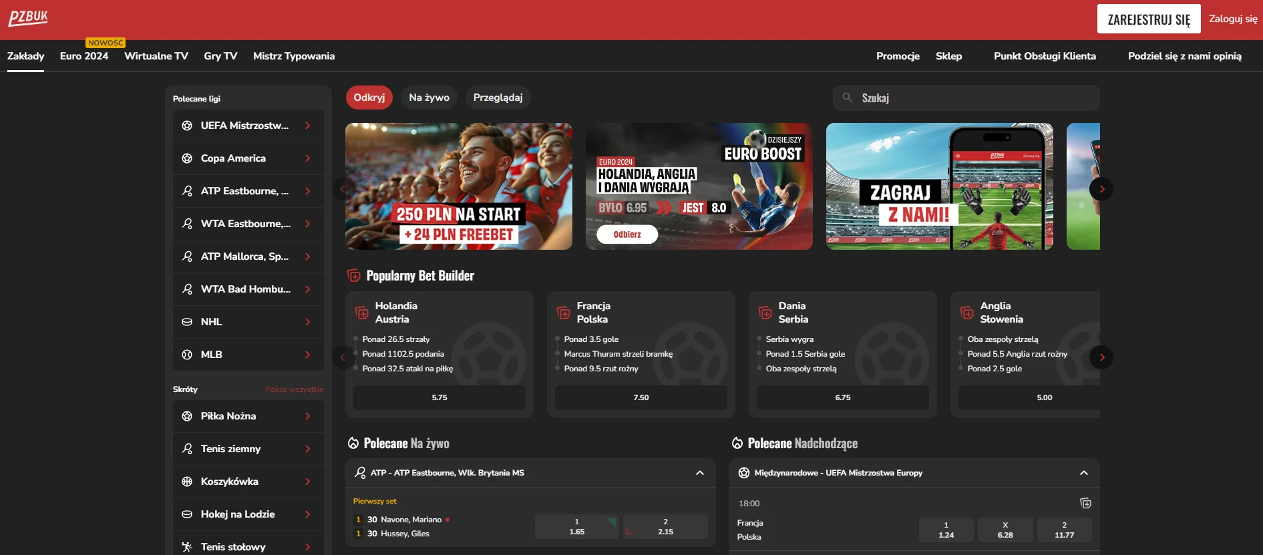Screen dimensions: 1263x555
Task: Click the 250 PLN na start banner
Action: (x=458, y=186)
